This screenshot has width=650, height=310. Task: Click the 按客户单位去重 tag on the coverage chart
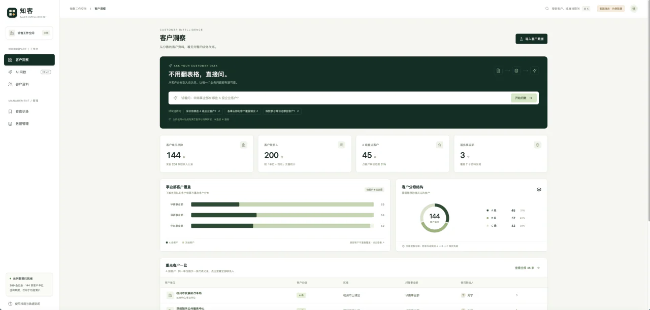[x=374, y=189]
